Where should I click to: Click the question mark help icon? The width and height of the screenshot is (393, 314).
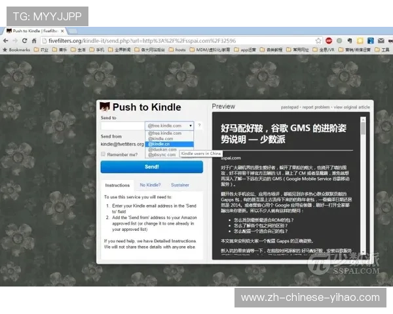tap(199, 125)
